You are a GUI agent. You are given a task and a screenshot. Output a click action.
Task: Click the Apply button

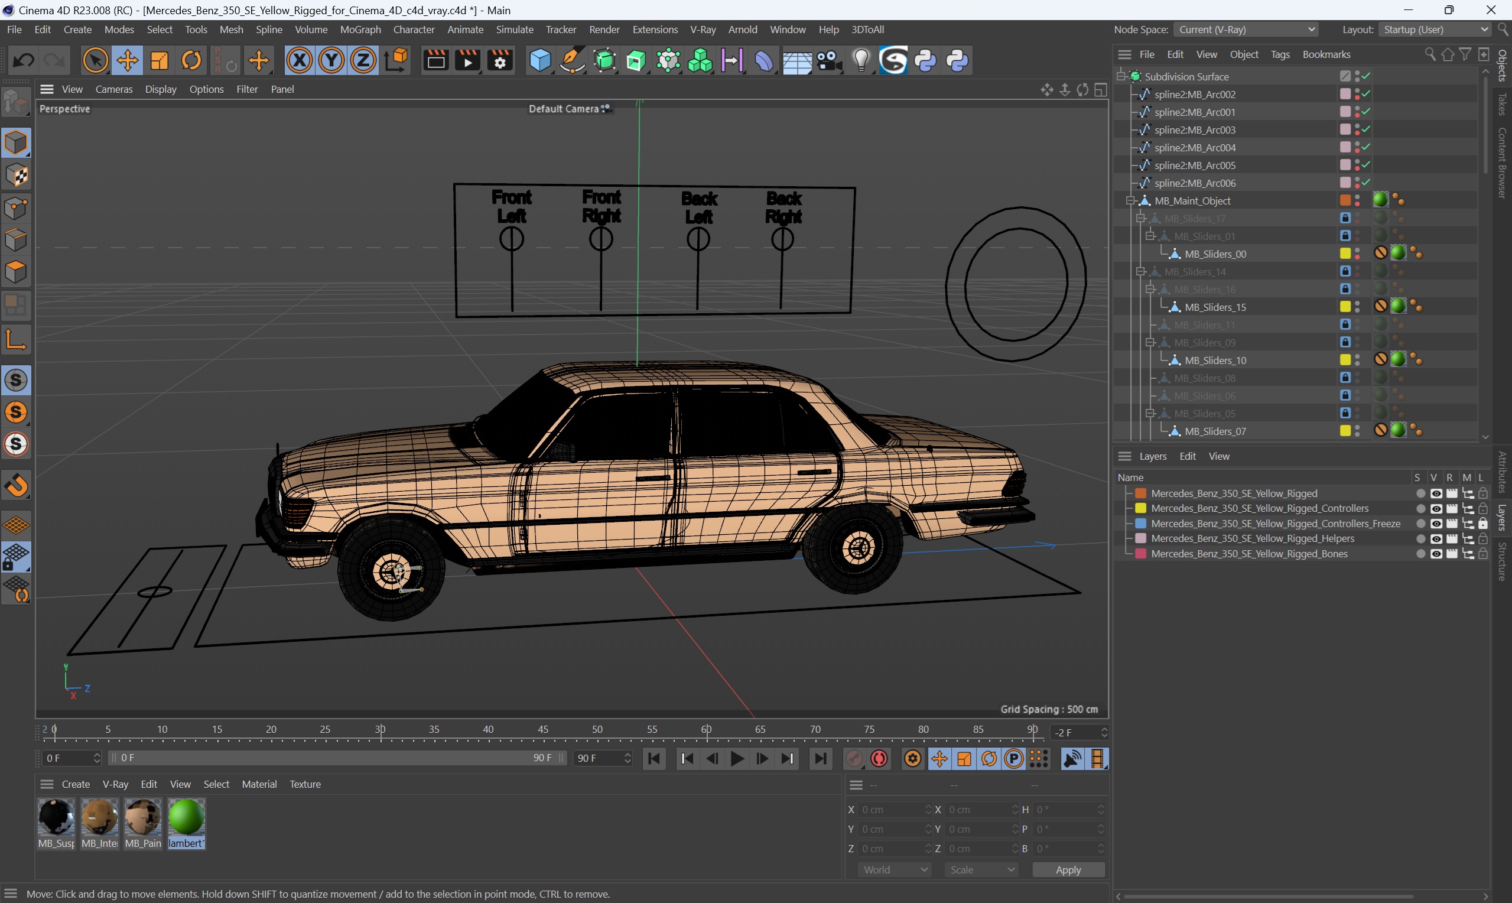point(1068,869)
